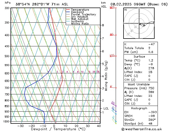This screenshot has width=170, height=131.
Task: Click the Wet Adiabat legend entry
Action: click(80, 19)
